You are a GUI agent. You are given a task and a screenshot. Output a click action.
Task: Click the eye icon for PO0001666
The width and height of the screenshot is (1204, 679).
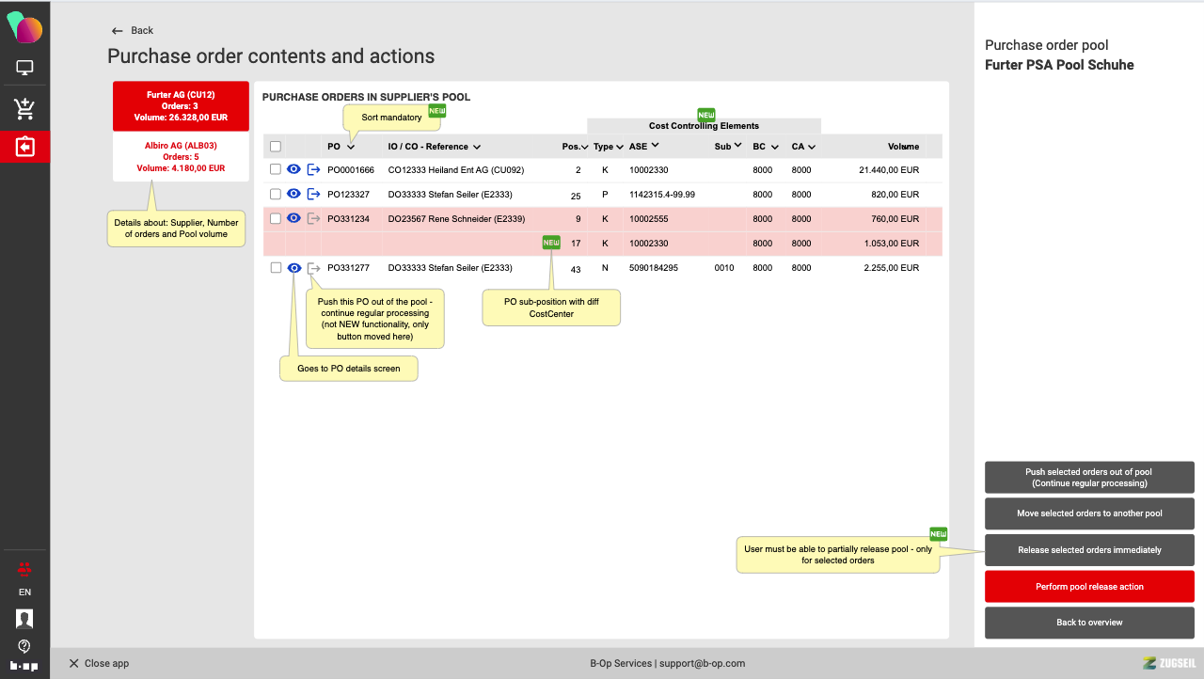(294, 170)
